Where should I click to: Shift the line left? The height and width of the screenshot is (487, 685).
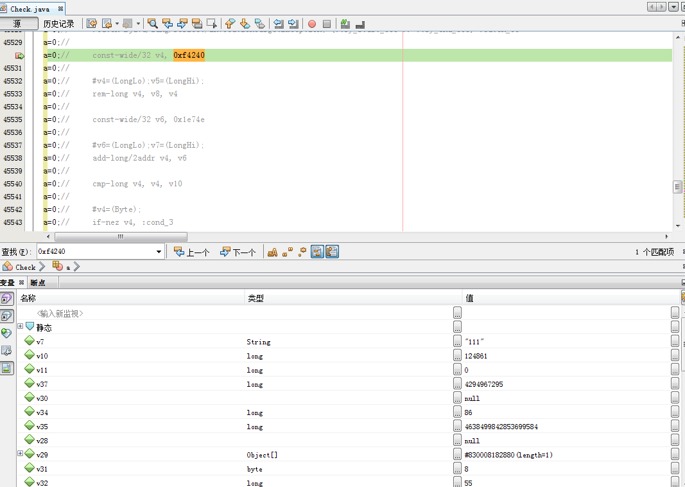click(279, 24)
